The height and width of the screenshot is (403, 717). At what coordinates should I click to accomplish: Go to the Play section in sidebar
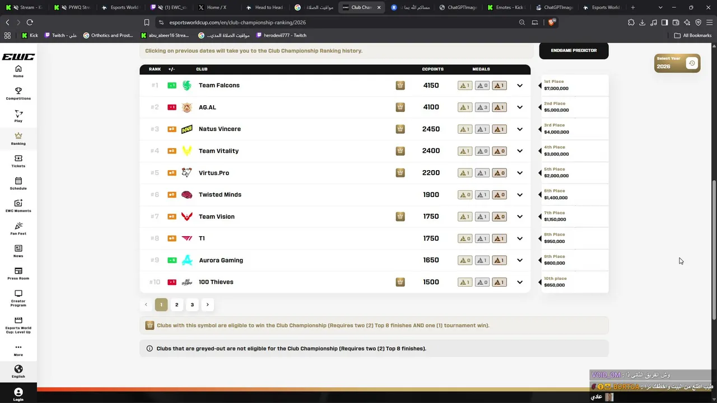18,116
